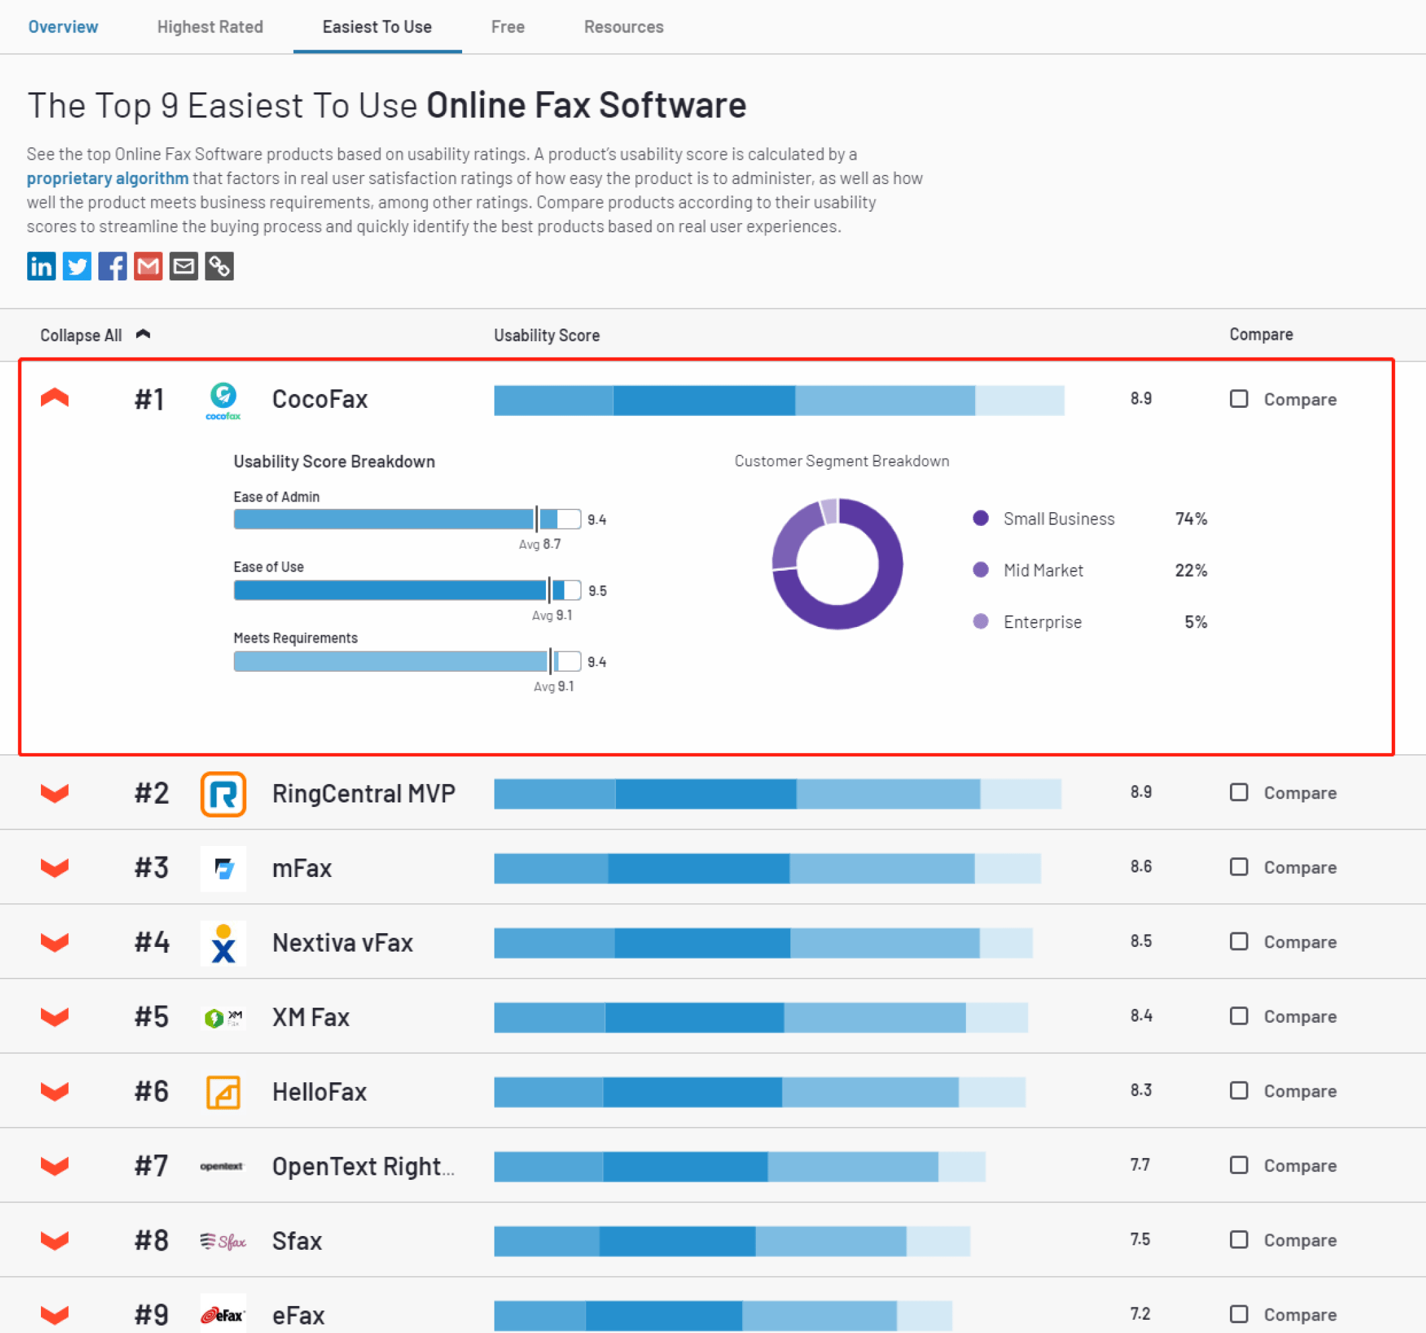Open CocoFax product name link
Viewport: 1426px width, 1333px height.
coord(320,399)
